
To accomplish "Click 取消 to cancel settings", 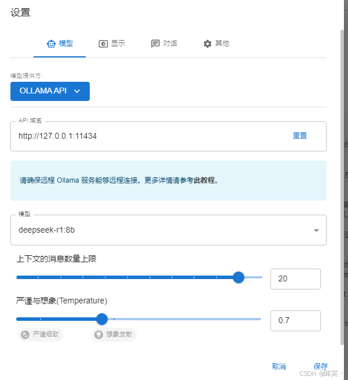I will tap(279, 367).
